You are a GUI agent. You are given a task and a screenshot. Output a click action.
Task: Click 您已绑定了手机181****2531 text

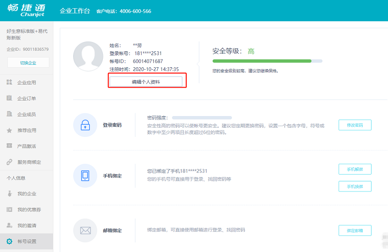click(177, 171)
